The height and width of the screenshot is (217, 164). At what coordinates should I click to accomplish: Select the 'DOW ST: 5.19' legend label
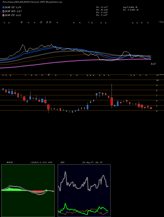click(13, 7)
